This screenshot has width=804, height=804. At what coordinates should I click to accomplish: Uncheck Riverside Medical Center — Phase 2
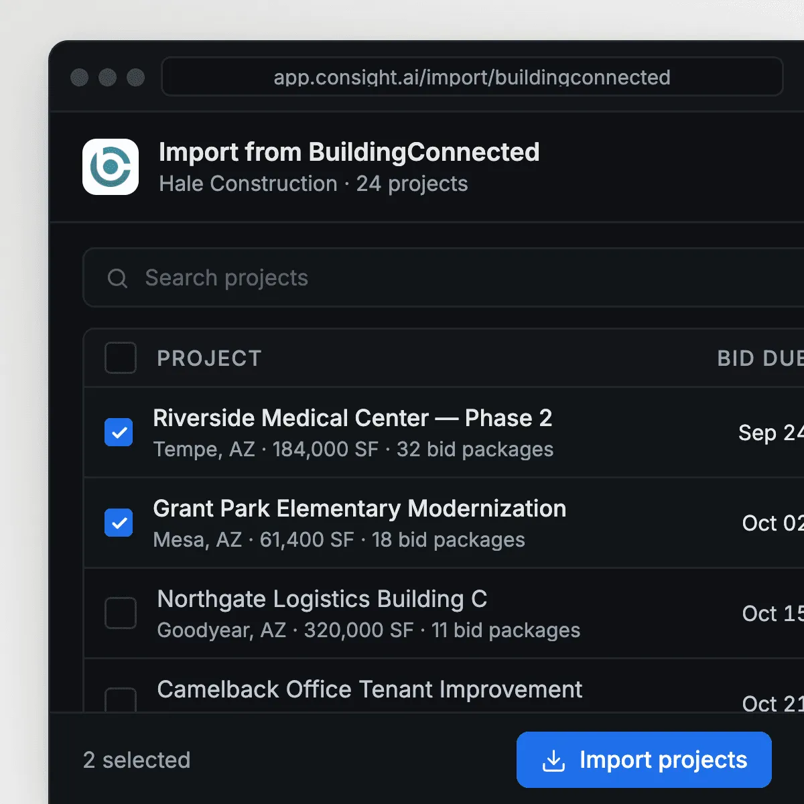tap(119, 432)
